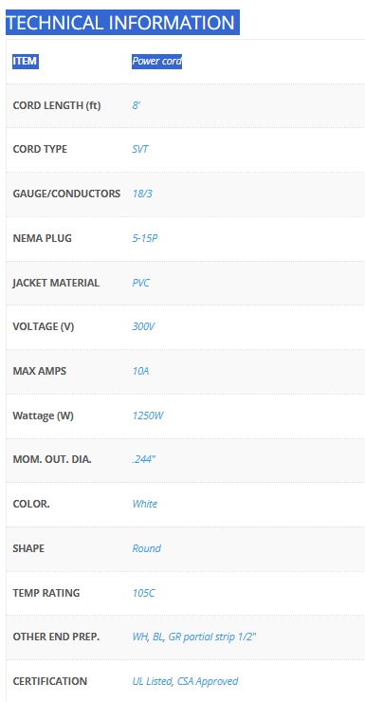This screenshot has height=702, width=365.
Task: Click the OTHER END PREP. label
Action: pos(56,637)
